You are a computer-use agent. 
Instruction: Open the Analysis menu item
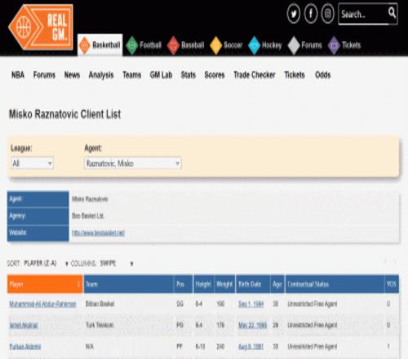101,75
